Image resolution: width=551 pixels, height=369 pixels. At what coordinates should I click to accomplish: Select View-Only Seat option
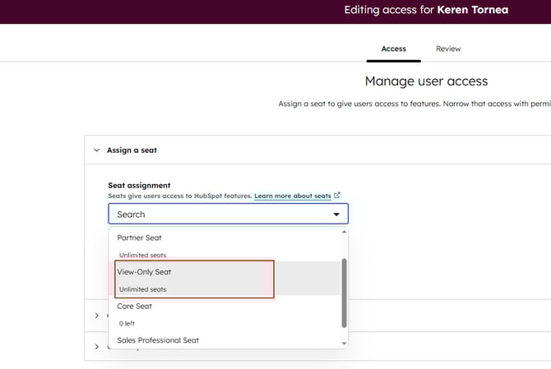click(225, 279)
